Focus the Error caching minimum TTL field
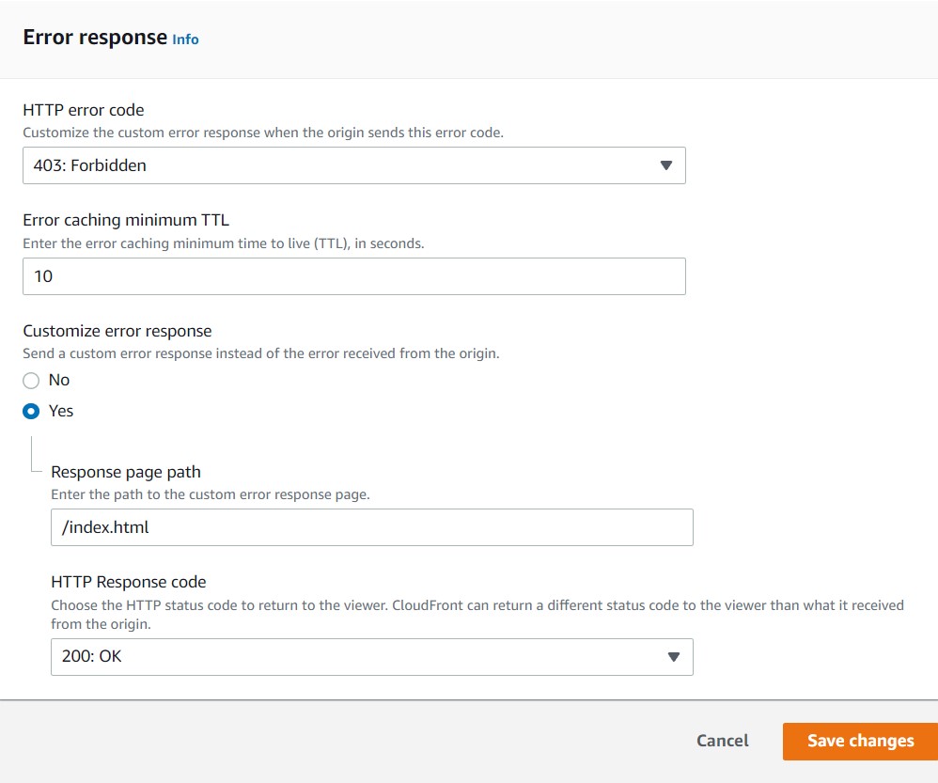 pyautogui.click(x=354, y=276)
